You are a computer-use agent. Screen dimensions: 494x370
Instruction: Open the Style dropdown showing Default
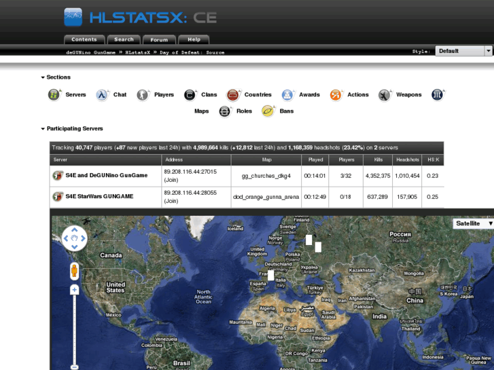[463, 51]
